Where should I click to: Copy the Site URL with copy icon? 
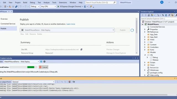(x=81, y=50)
